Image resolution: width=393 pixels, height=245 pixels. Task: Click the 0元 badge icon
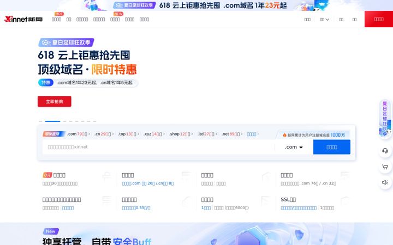point(47,175)
